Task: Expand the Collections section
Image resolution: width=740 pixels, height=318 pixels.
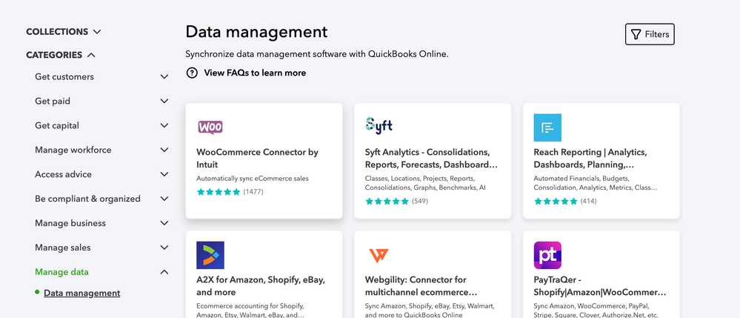Action: [x=64, y=31]
